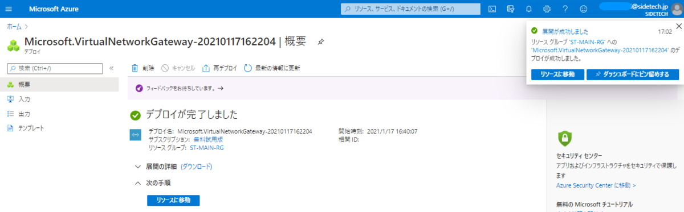Click the ダウンロード link
The image size is (684, 212).
197,167
